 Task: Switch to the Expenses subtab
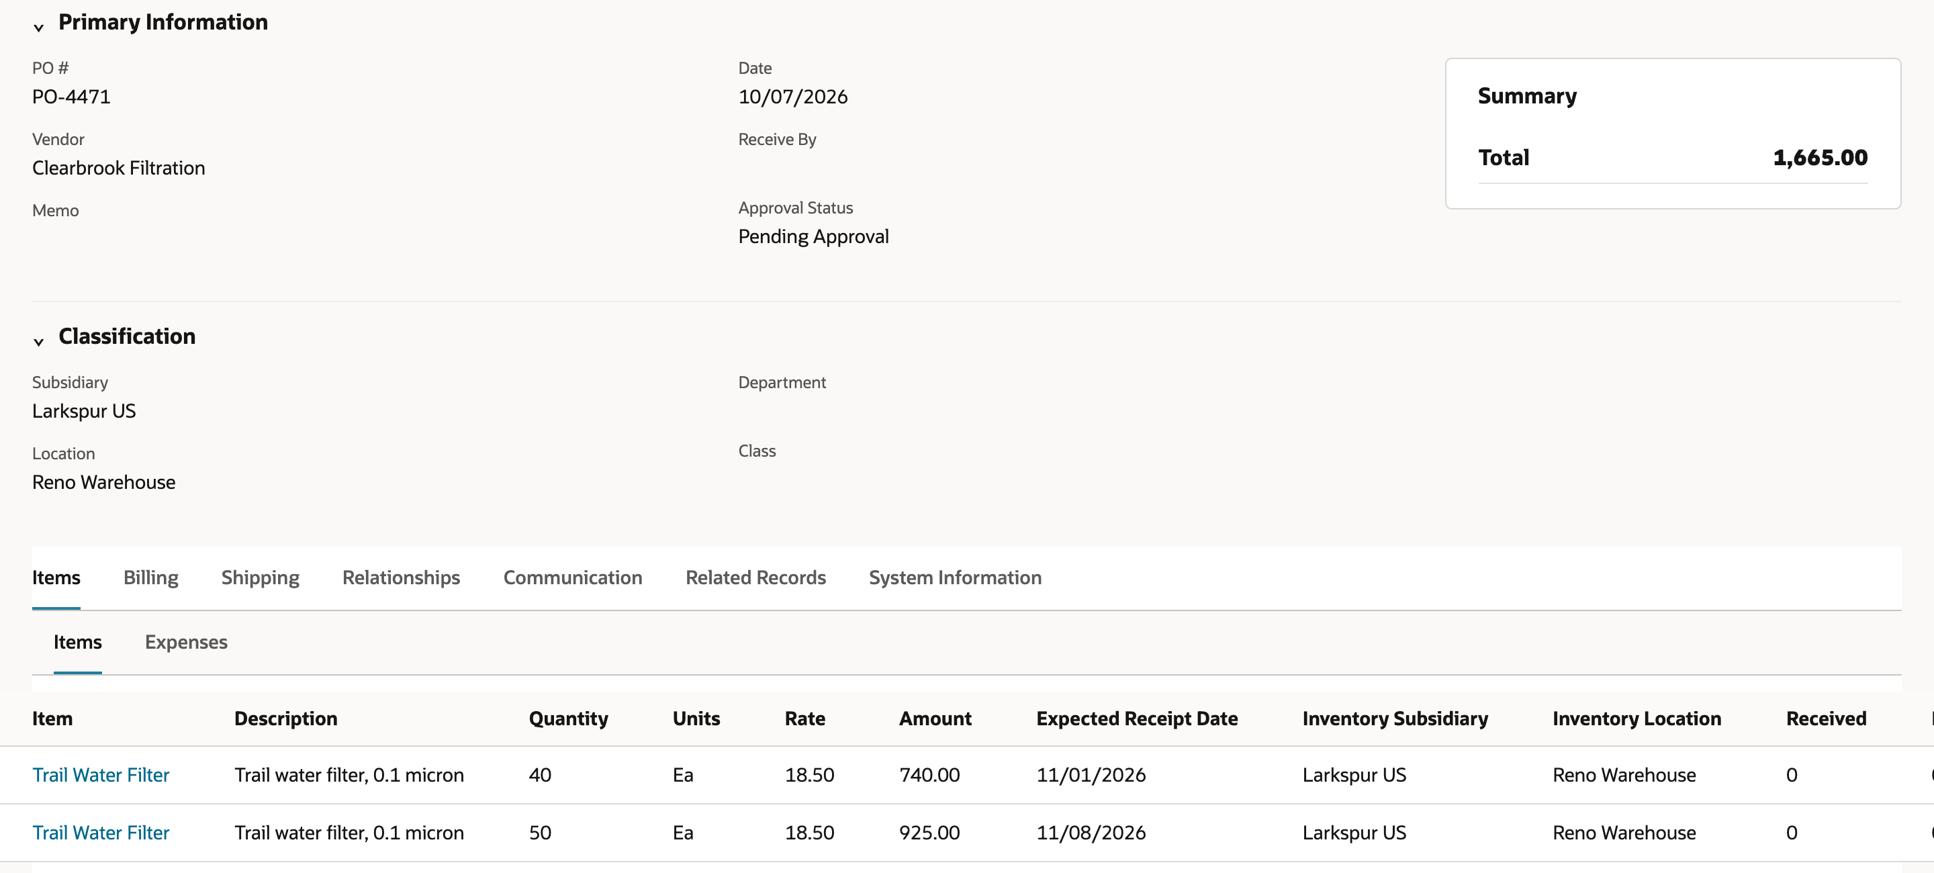[186, 642]
